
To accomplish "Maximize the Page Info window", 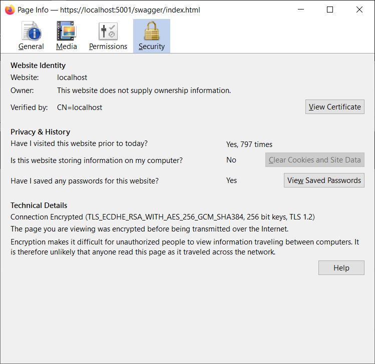I will [330, 9].
